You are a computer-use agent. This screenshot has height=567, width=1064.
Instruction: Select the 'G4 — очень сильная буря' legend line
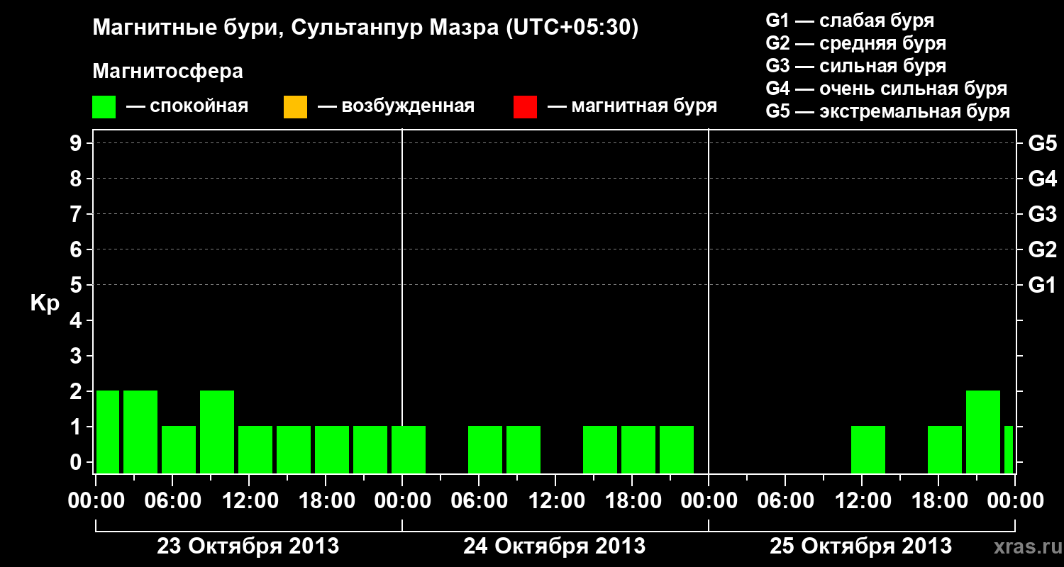click(x=886, y=89)
